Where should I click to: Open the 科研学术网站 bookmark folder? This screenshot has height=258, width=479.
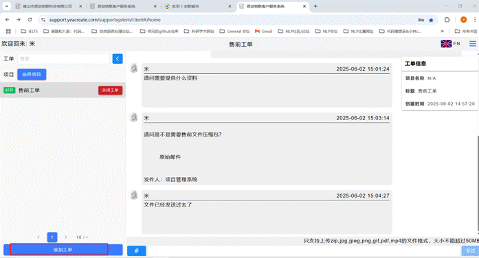tap(199, 31)
